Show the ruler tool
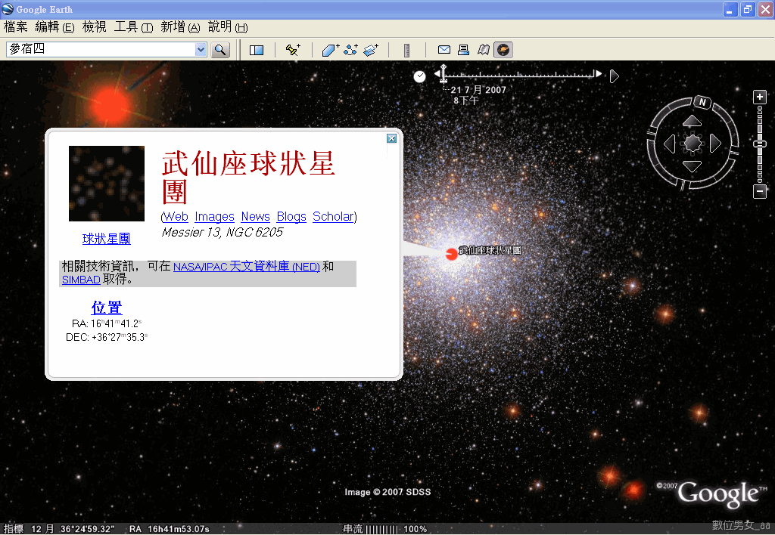775x535 pixels. tap(406, 50)
